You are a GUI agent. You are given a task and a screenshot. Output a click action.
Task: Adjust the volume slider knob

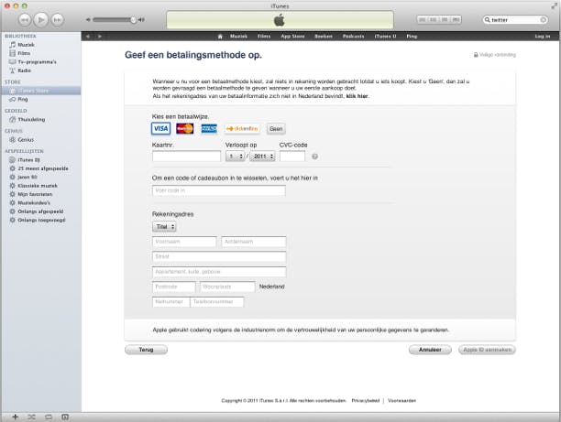tap(134, 19)
